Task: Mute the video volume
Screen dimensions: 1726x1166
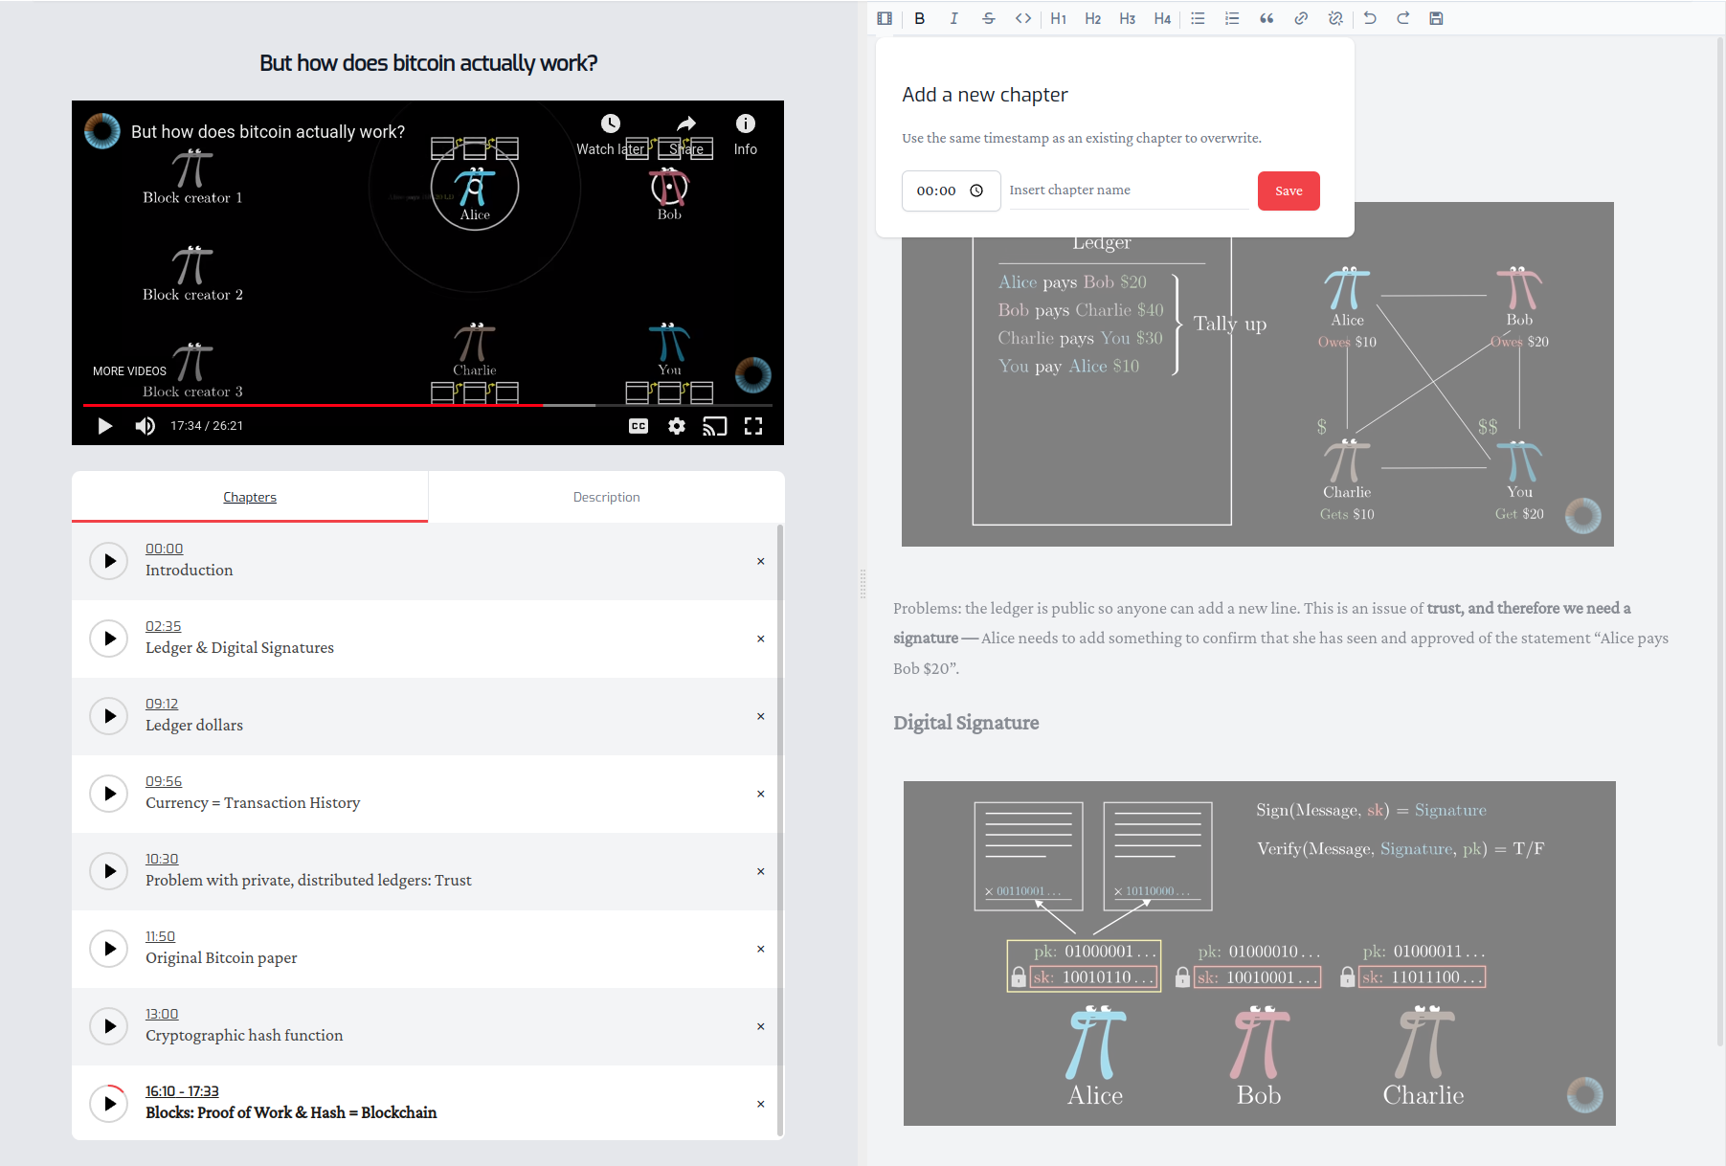Action: tap(146, 426)
